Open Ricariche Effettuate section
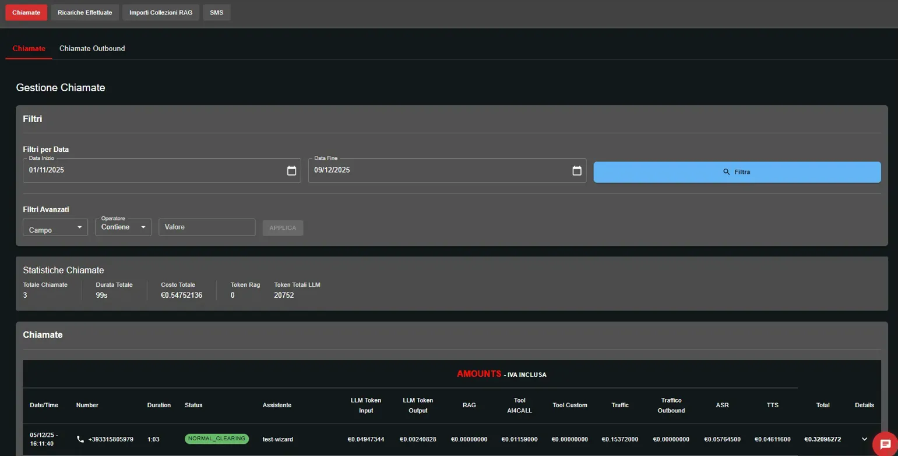Screen dimensions: 898x456 [x=85, y=12]
